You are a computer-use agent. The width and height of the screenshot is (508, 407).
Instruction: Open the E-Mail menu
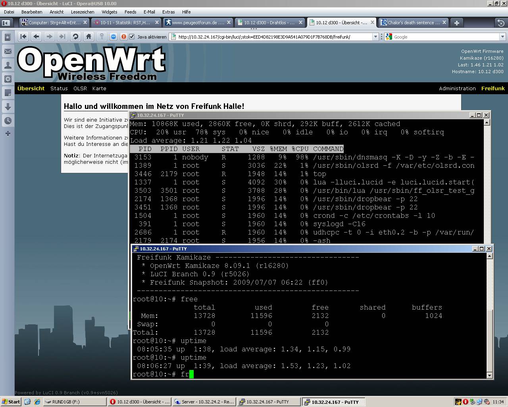tap(149, 12)
